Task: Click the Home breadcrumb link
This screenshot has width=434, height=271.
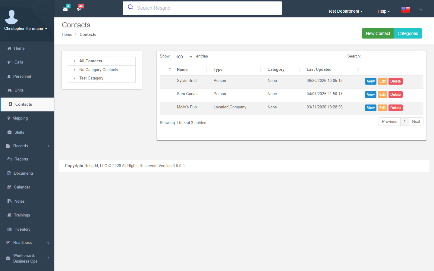Action: [x=67, y=35]
